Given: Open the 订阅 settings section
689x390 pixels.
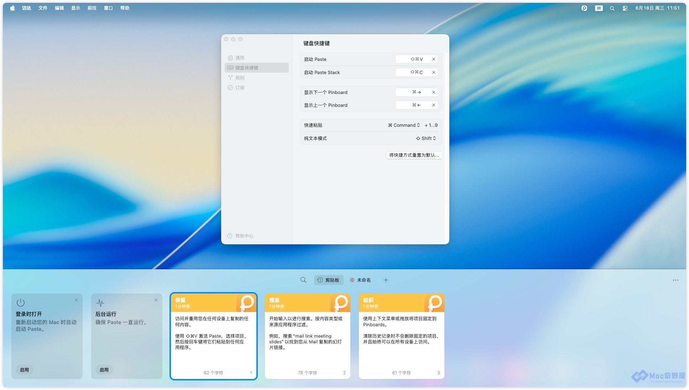Looking at the screenshot, I should click(256, 88).
